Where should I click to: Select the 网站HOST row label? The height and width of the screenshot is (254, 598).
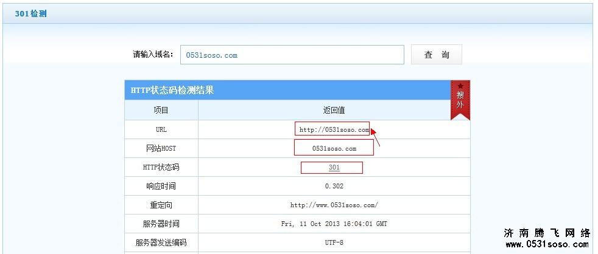[x=161, y=148]
